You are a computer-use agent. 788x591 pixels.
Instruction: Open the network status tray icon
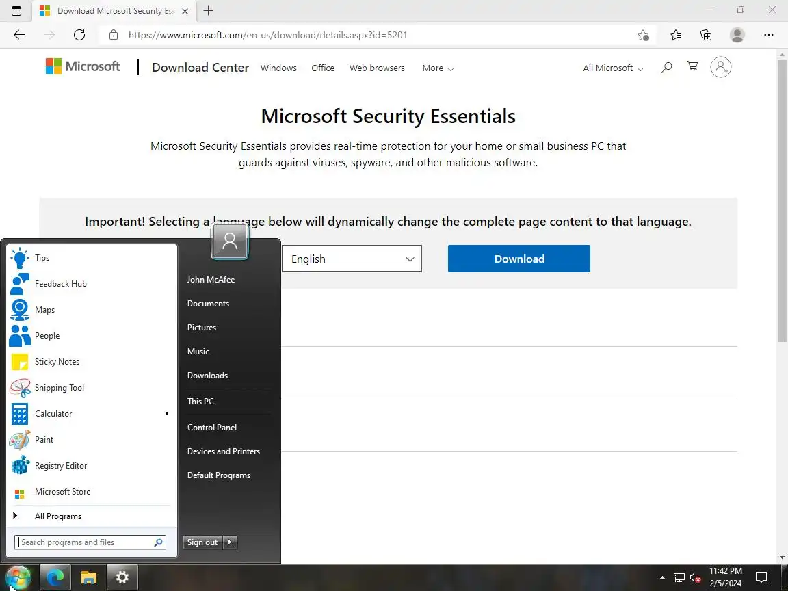pos(679,578)
